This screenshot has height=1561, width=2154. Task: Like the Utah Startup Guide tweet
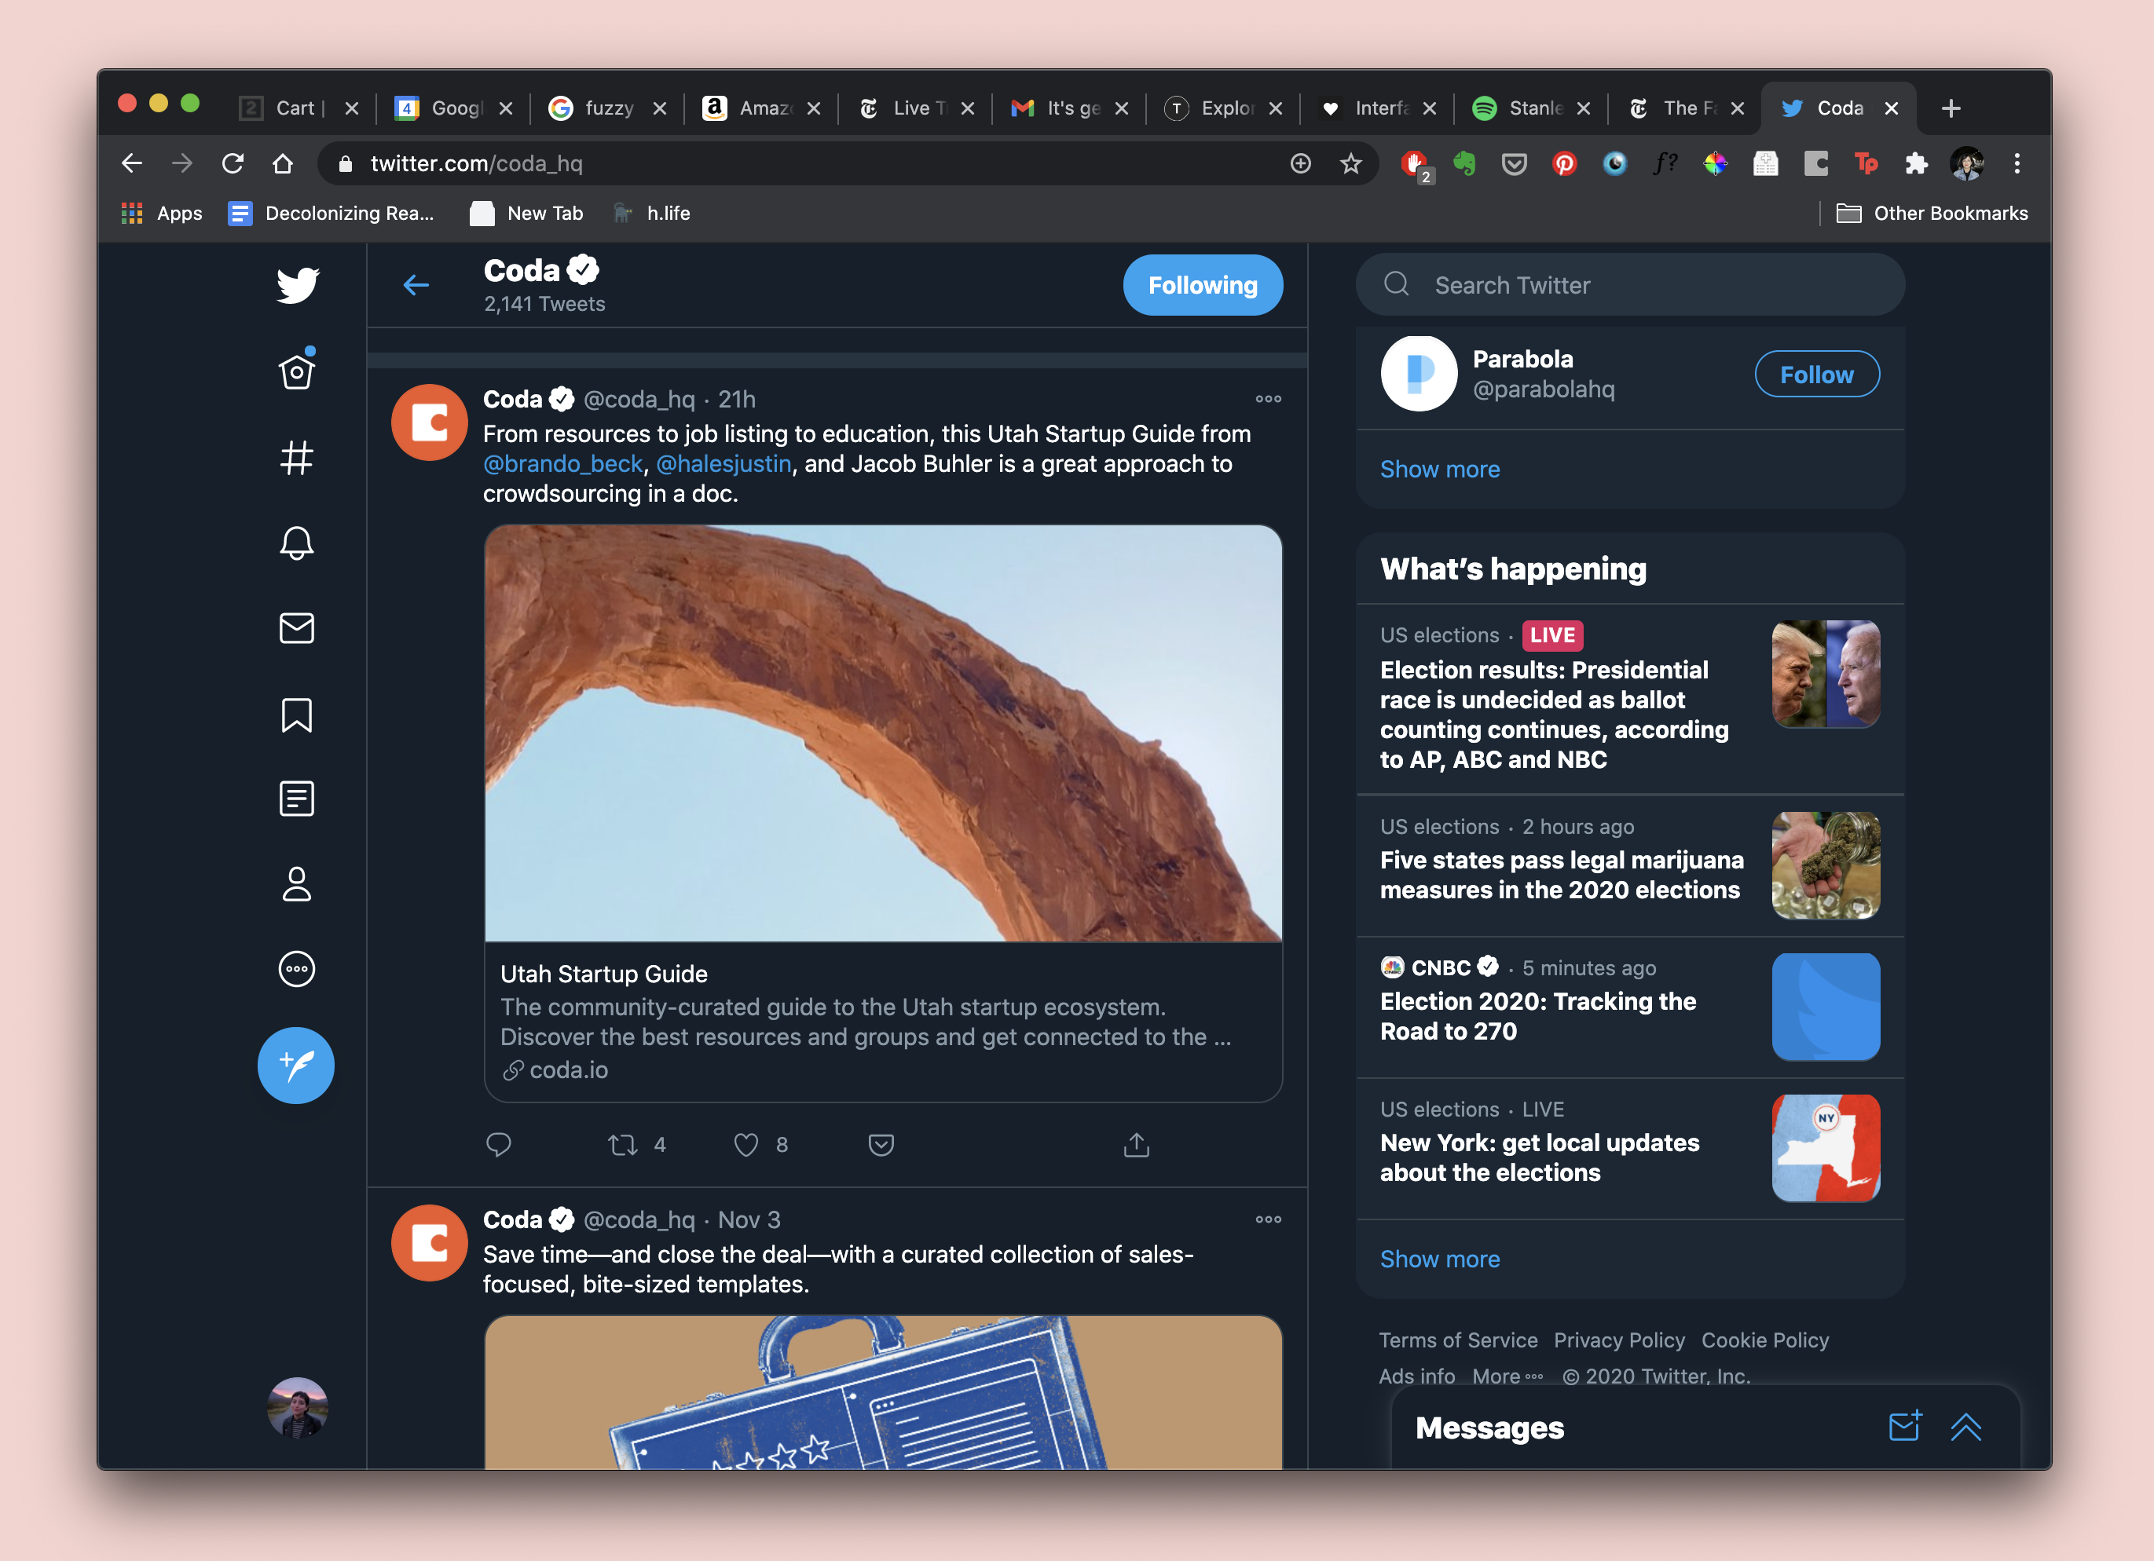coord(746,1145)
